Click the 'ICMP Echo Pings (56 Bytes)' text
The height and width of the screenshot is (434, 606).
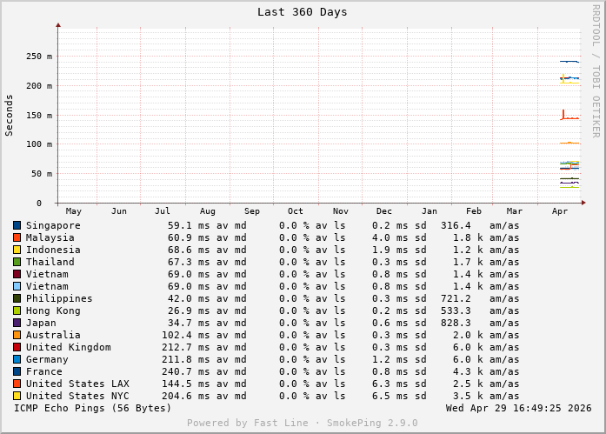click(92, 408)
